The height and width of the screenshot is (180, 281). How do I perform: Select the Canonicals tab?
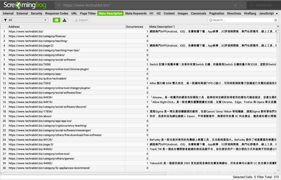point(199,13)
